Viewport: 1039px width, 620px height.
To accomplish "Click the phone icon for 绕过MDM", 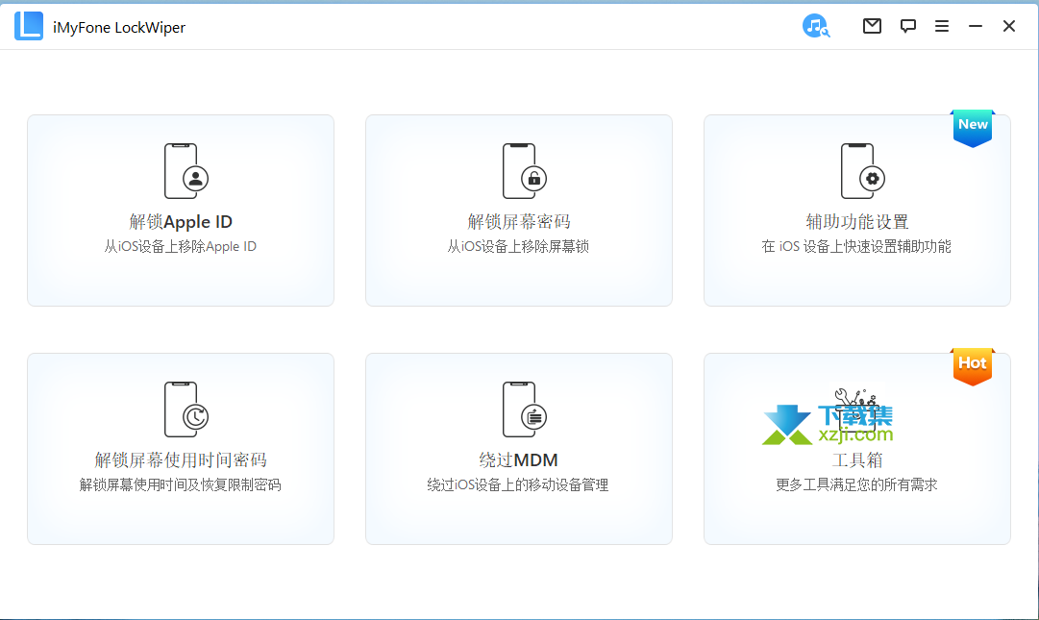I will coord(524,409).
